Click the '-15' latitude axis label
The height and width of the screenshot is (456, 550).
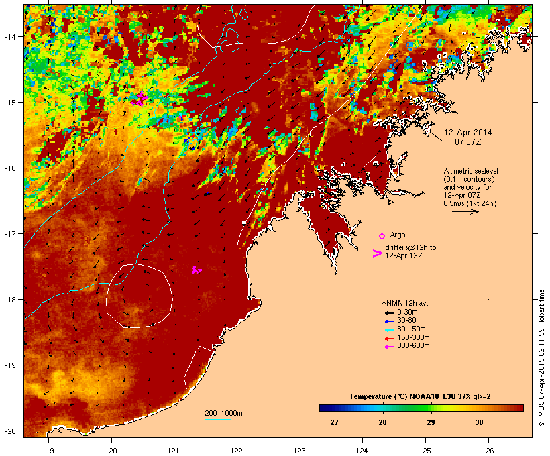click(x=9, y=103)
